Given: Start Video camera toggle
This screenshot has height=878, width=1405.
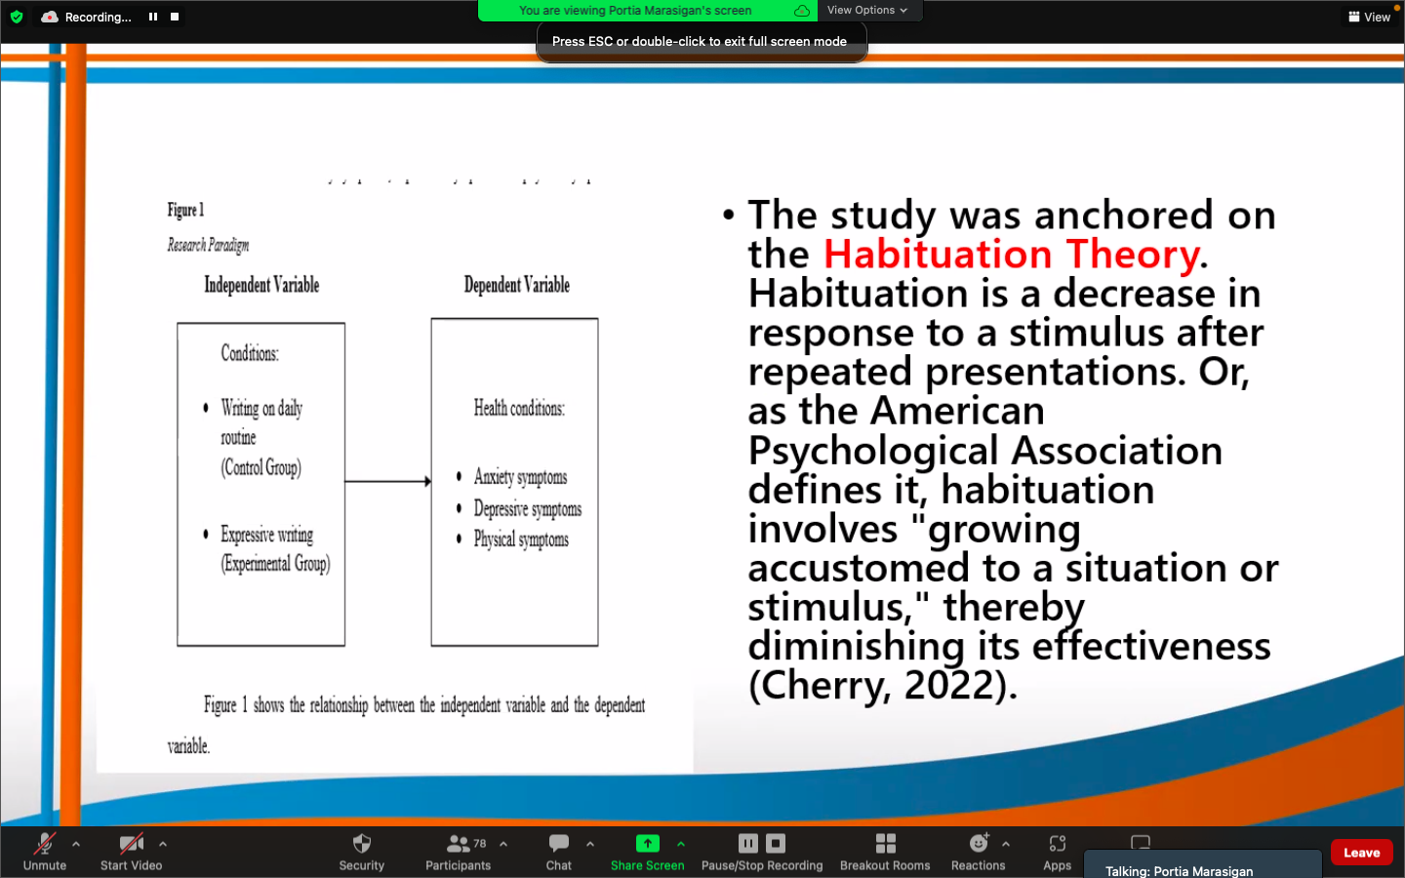Looking at the screenshot, I should coord(131,845).
